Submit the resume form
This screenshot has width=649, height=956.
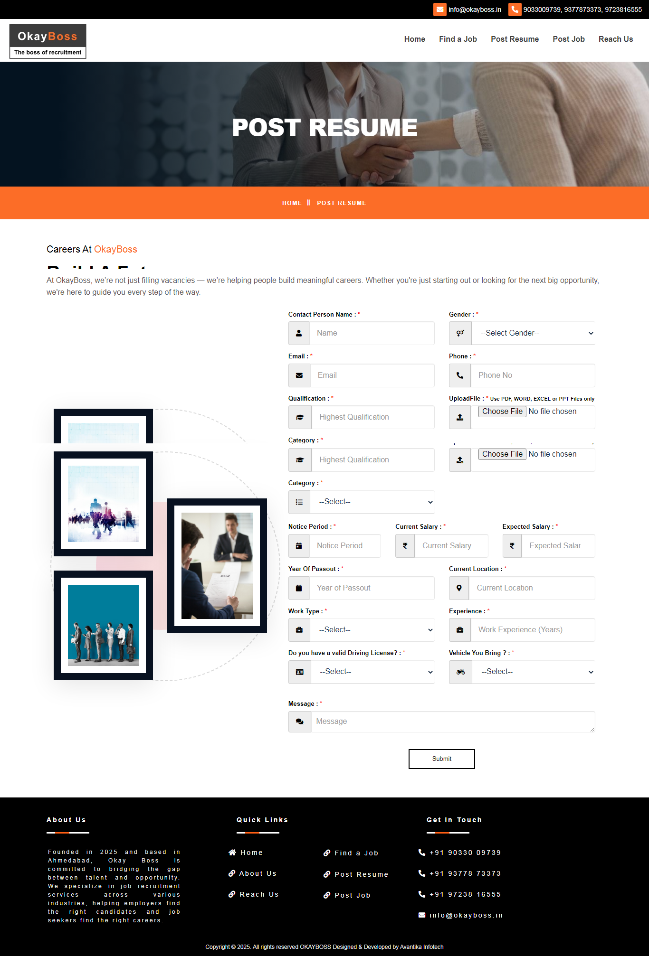(441, 759)
